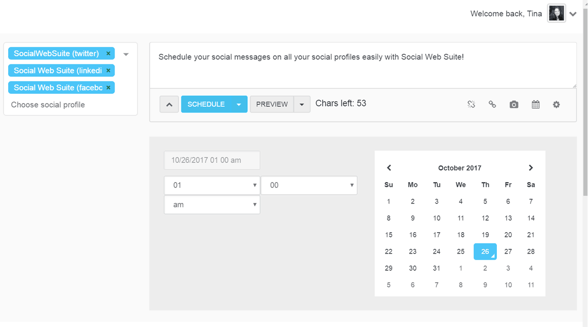
Task: Select October 27 in the calendar
Action: click(508, 252)
